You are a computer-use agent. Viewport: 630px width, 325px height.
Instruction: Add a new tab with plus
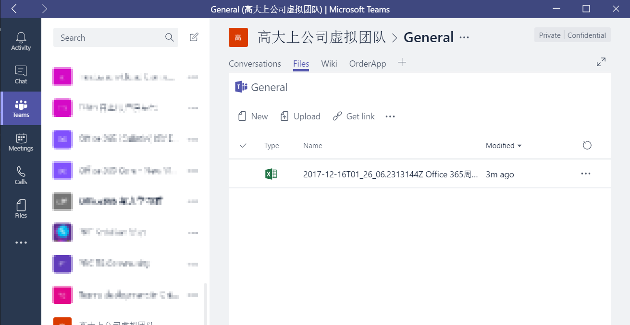[402, 63]
